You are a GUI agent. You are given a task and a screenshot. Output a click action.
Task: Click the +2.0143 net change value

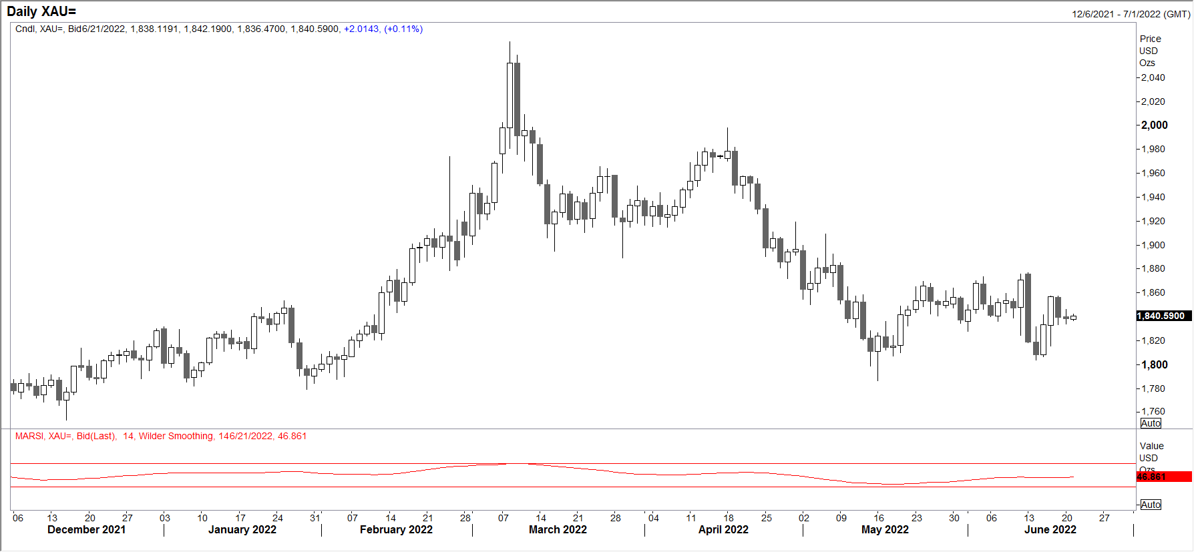tap(361, 29)
